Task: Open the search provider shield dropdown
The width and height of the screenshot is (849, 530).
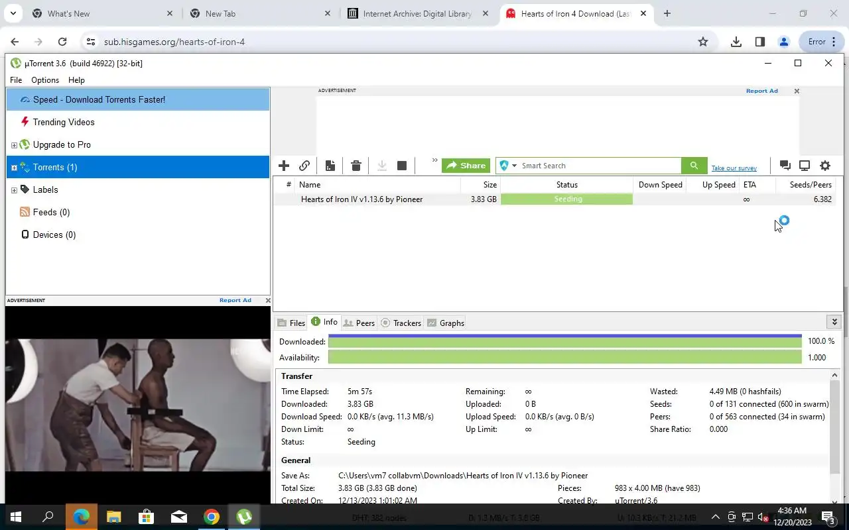Action: (508, 166)
